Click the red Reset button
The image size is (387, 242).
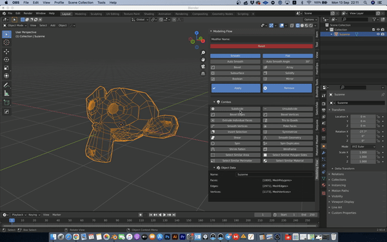(261, 46)
